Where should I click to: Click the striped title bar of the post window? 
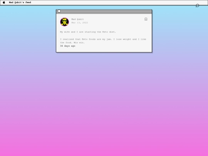coord(104,12)
